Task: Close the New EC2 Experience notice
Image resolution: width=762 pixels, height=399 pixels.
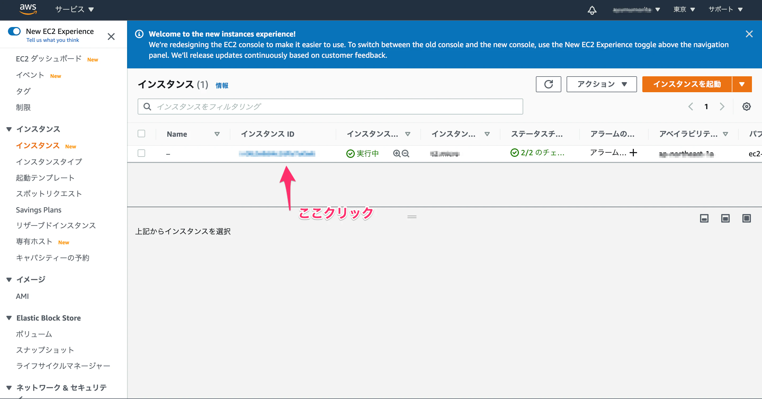Action: tap(111, 36)
